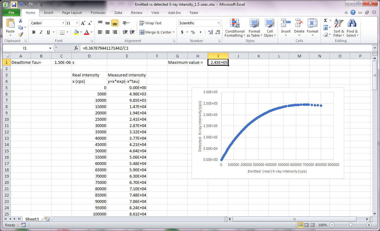Open the Page Layout tab
380x231 pixels.
[x=72, y=13]
